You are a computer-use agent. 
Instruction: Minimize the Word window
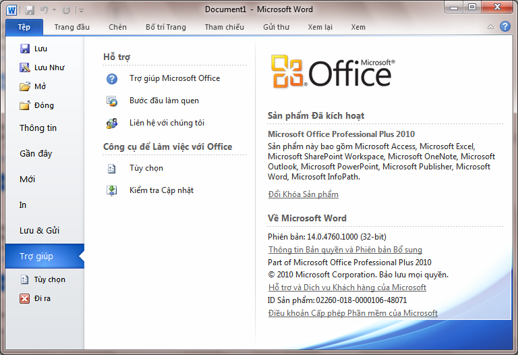454,7
